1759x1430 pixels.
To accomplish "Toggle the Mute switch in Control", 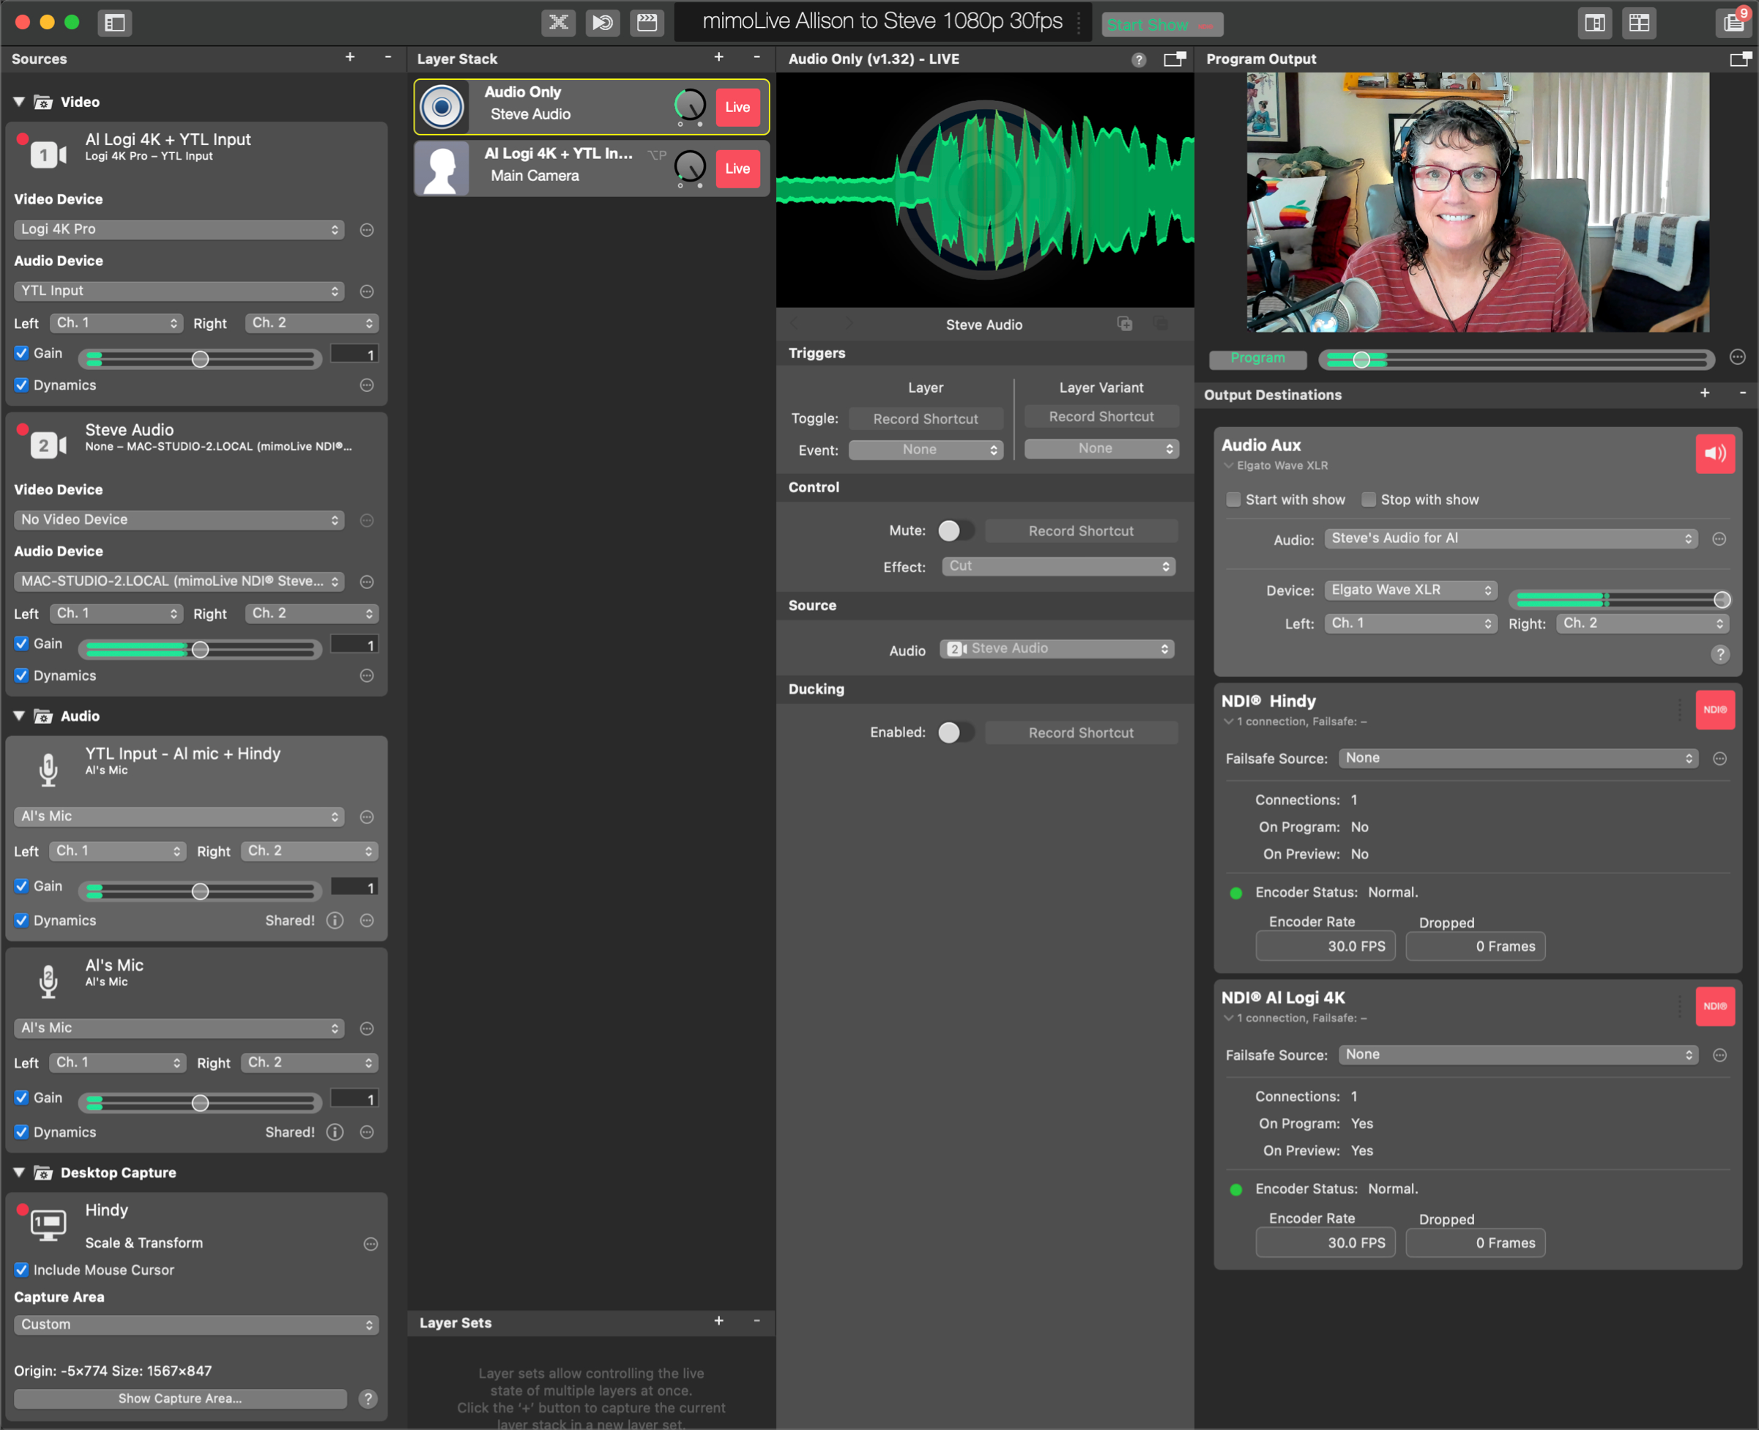I will pyautogui.click(x=955, y=530).
